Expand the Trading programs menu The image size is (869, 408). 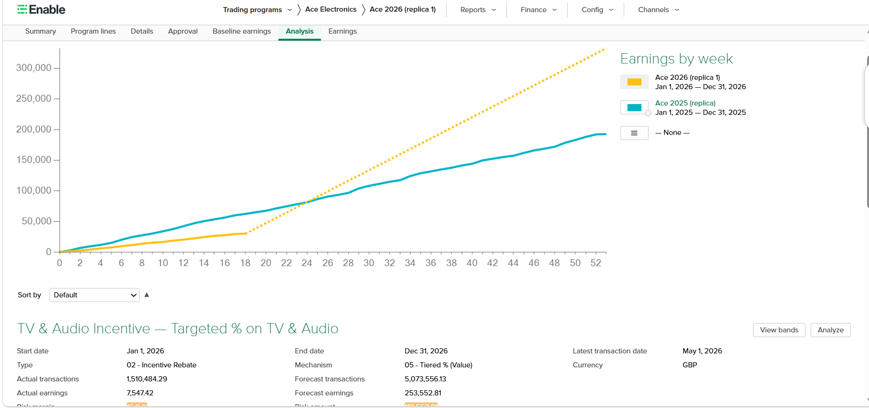pos(257,10)
